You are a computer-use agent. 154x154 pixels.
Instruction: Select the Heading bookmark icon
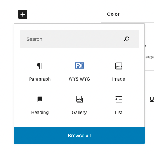click(x=40, y=99)
